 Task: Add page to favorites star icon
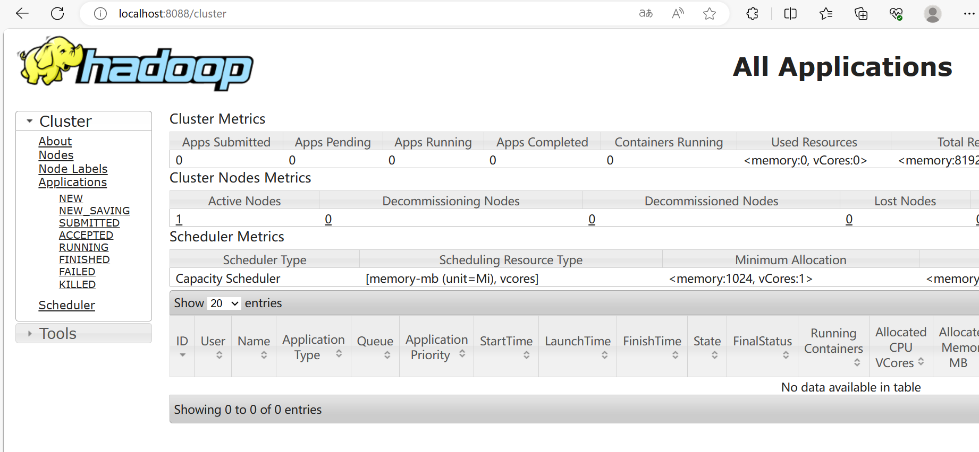[x=710, y=14]
